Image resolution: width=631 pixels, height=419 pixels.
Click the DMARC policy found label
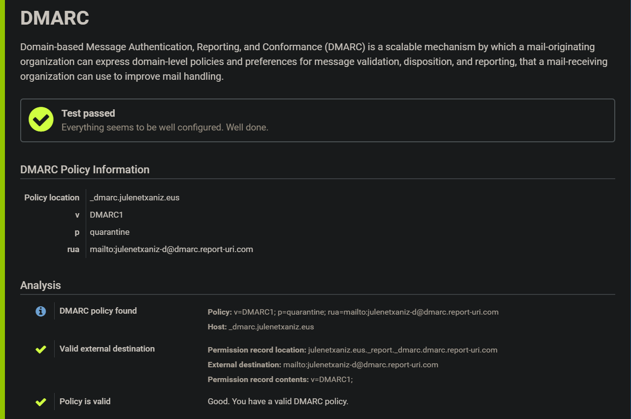[x=98, y=311]
